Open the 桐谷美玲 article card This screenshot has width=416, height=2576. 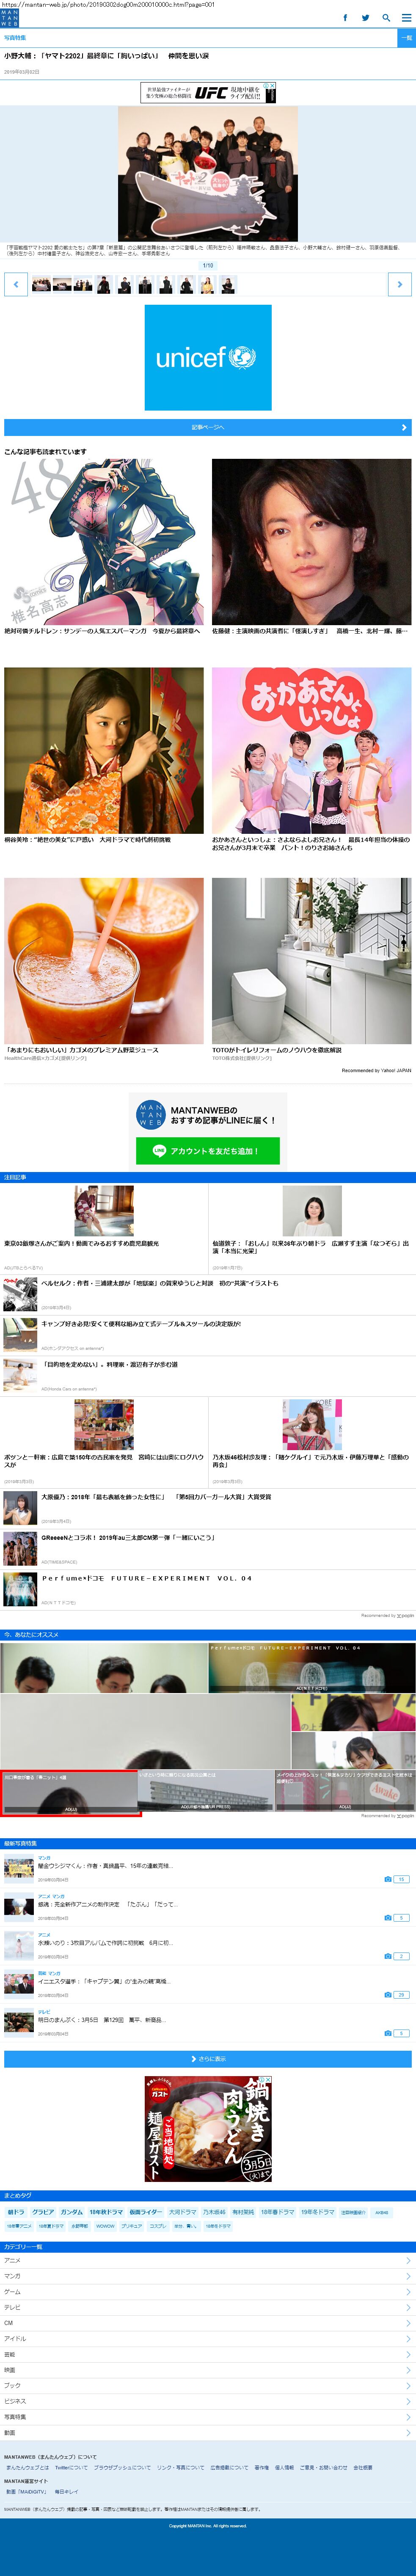click(104, 757)
